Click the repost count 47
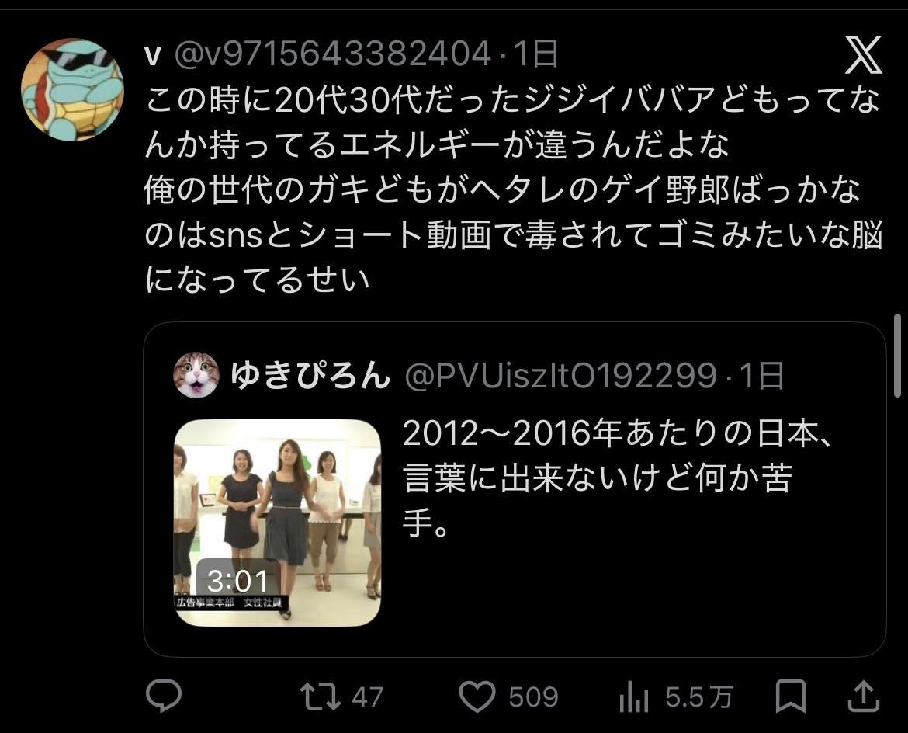This screenshot has width=908, height=733. (x=368, y=697)
